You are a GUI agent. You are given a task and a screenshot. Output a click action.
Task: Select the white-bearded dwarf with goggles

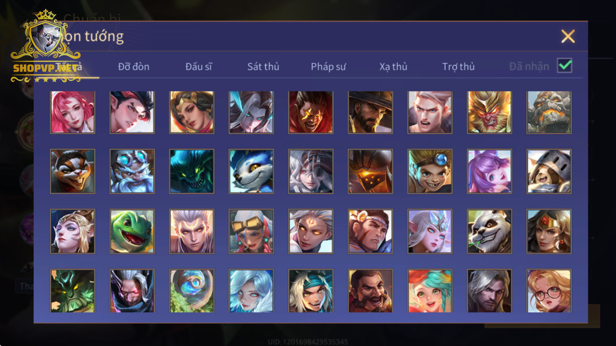point(132,171)
